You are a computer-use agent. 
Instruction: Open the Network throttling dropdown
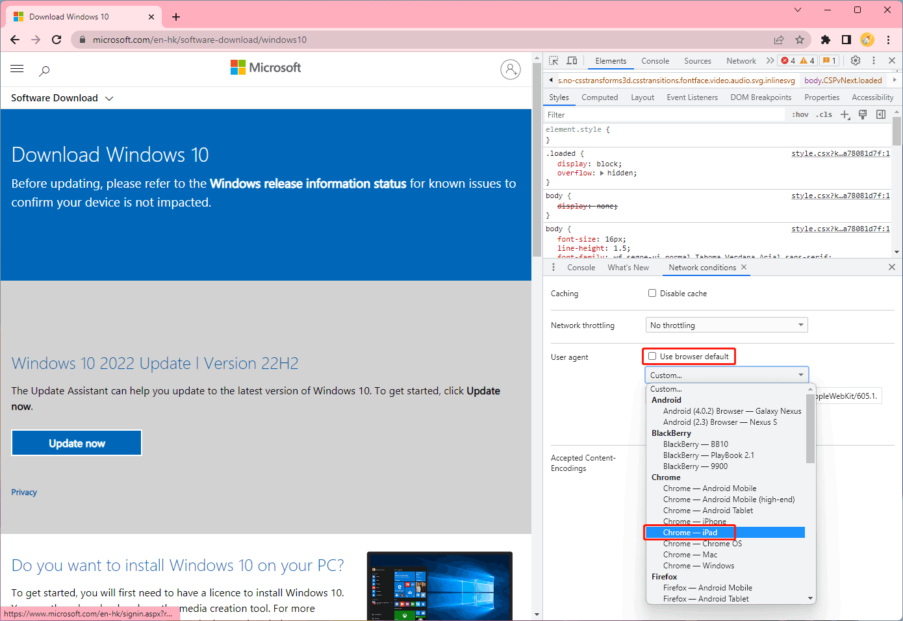tap(726, 325)
